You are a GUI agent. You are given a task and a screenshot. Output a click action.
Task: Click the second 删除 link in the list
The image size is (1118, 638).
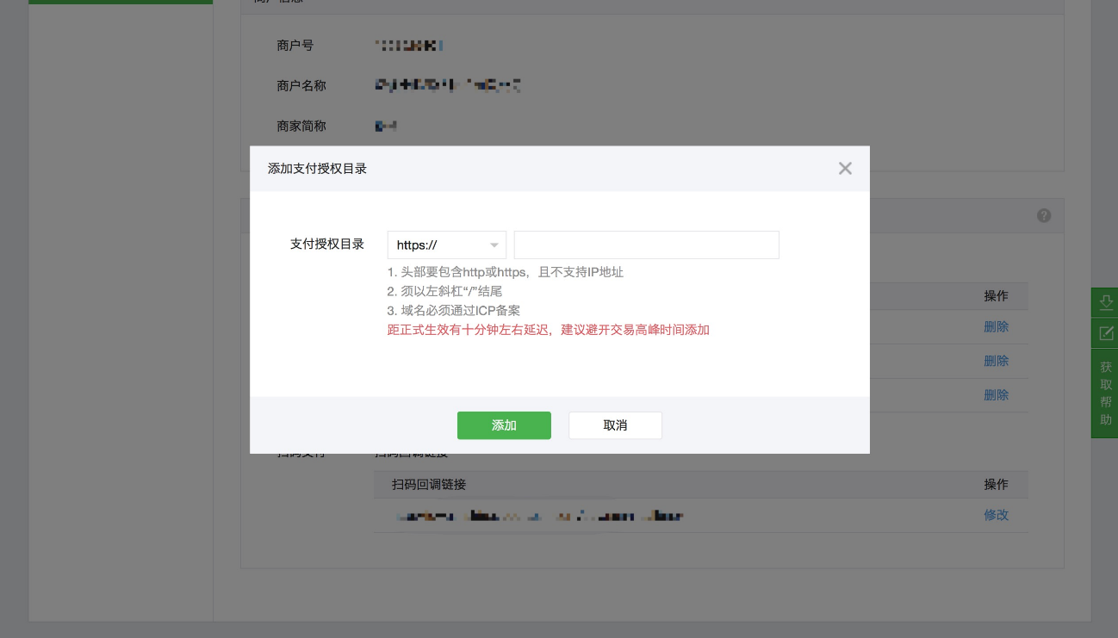997,361
